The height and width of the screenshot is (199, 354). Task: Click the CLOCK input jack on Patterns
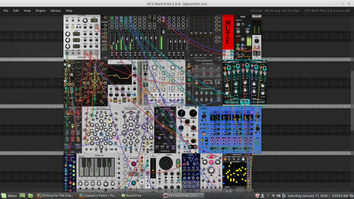225,159
